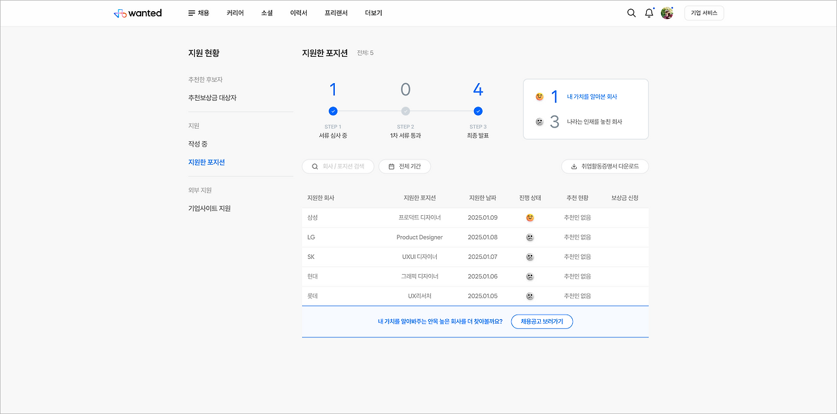Open the 프리랜서 menu
The image size is (837, 414).
point(336,13)
